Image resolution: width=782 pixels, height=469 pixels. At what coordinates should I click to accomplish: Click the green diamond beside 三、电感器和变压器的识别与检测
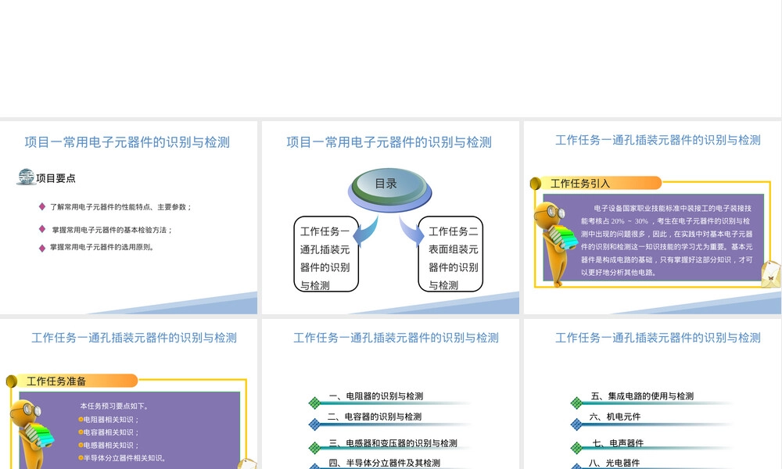[314, 448]
